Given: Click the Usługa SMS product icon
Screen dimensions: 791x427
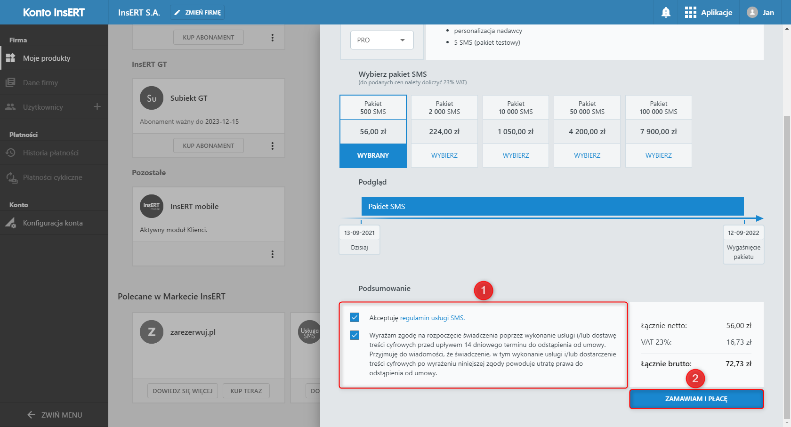Looking at the screenshot, I should [x=310, y=332].
